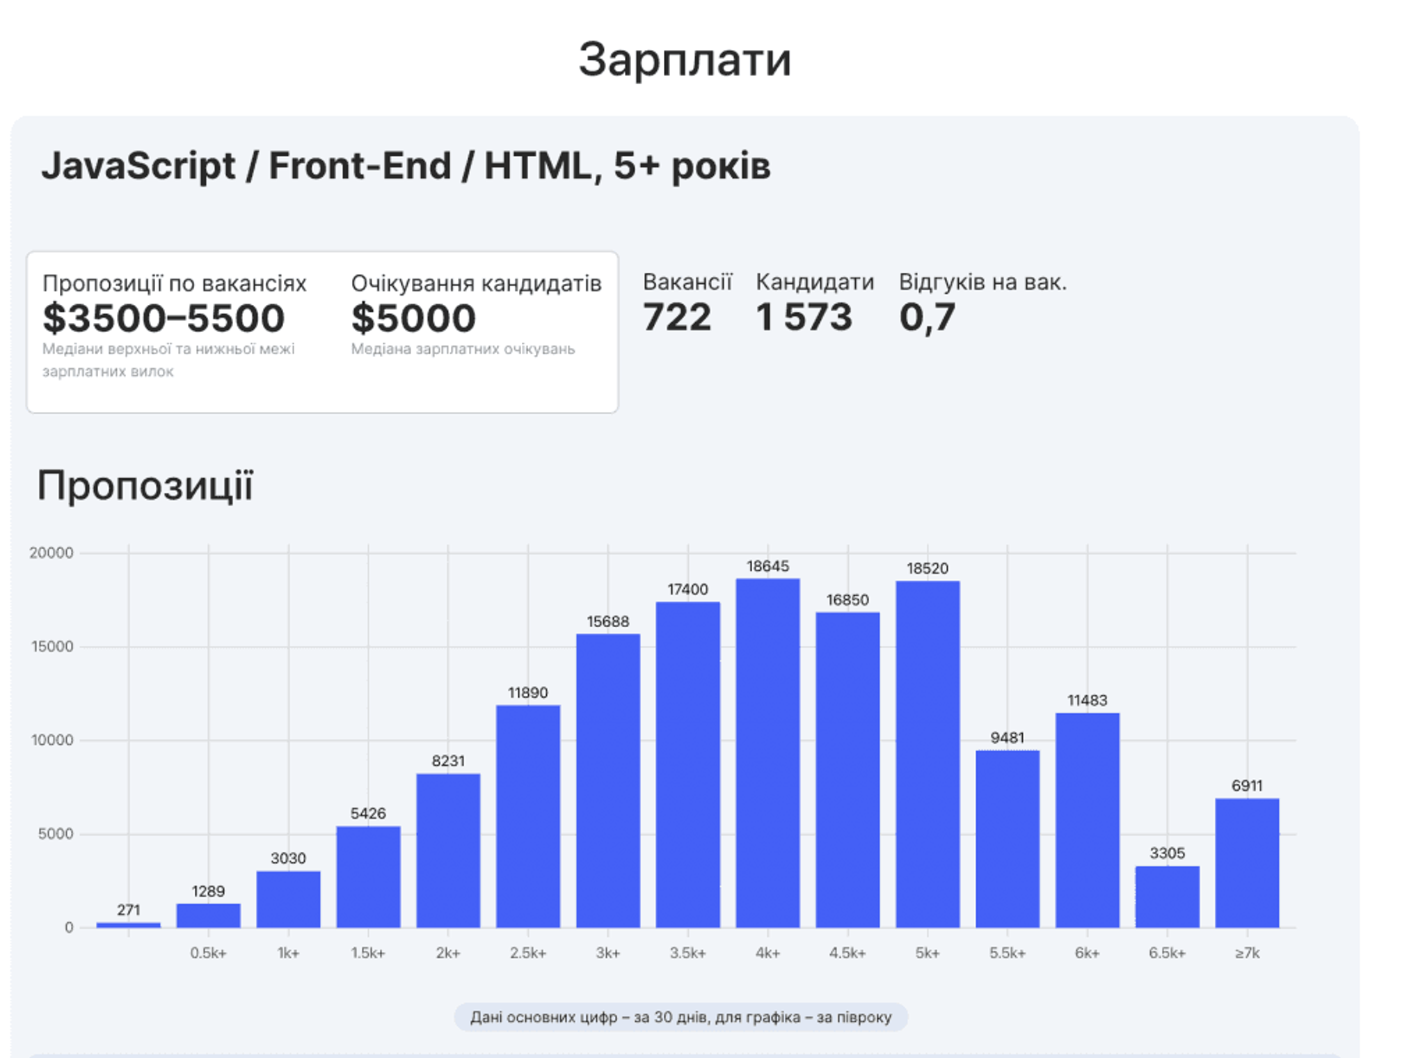This screenshot has width=1425, height=1058.
Task: Click the 1k+ bar showing 3030
Action: (x=288, y=899)
